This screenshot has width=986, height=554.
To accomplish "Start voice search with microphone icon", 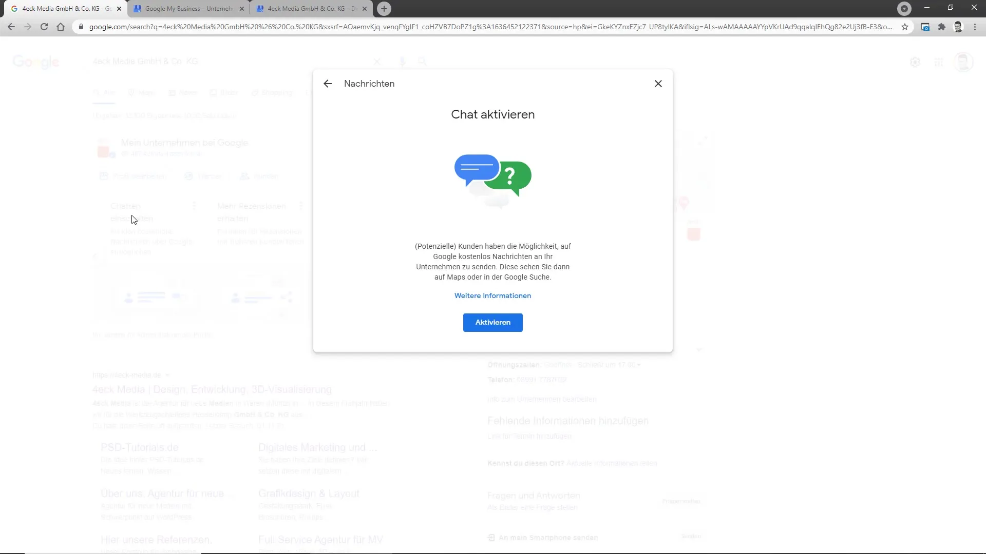I will (403, 62).
